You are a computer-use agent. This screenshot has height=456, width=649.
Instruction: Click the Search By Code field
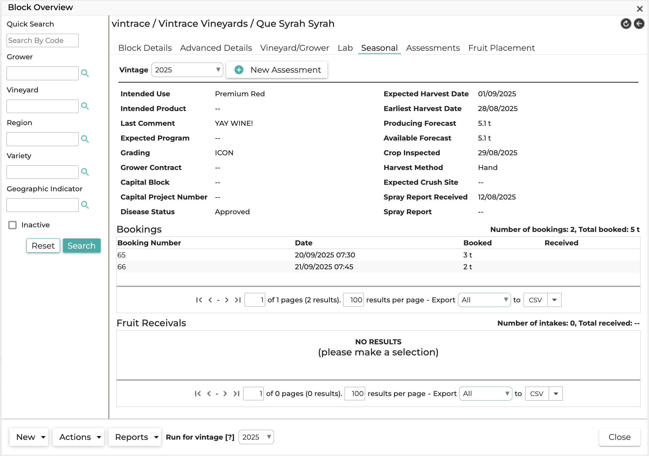pos(43,40)
